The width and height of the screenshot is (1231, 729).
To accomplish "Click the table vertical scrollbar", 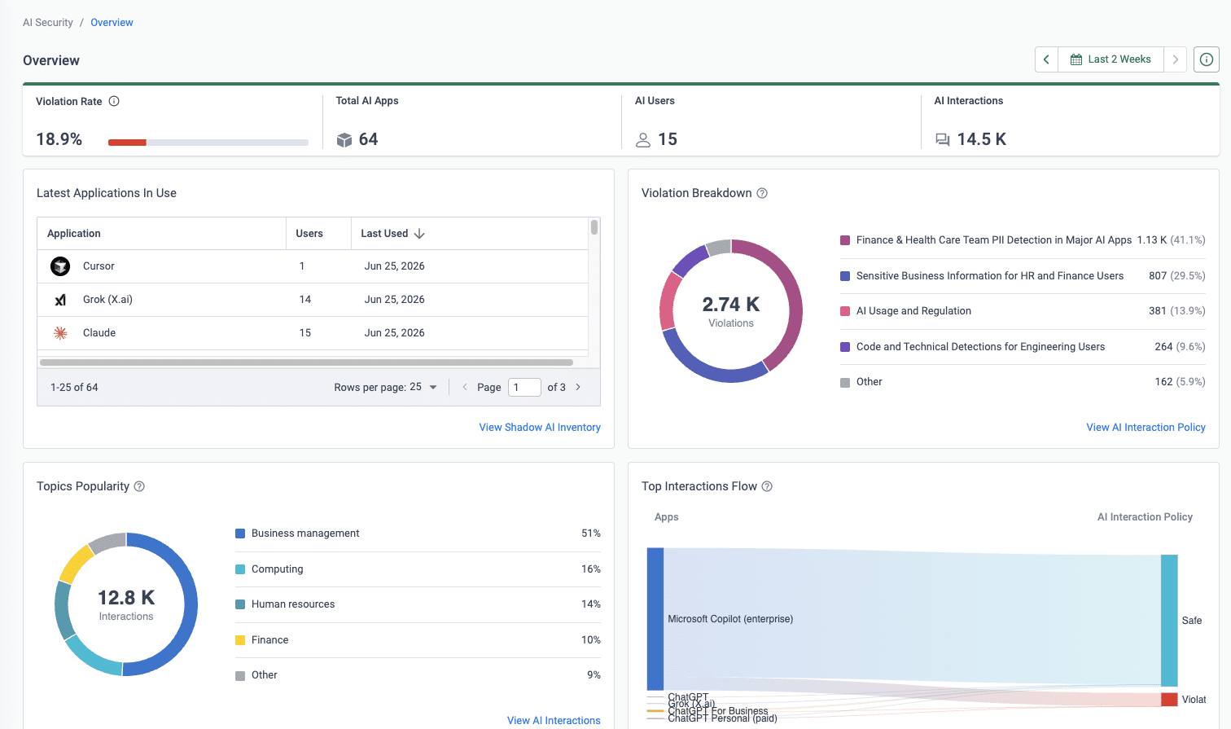I will coord(594,227).
